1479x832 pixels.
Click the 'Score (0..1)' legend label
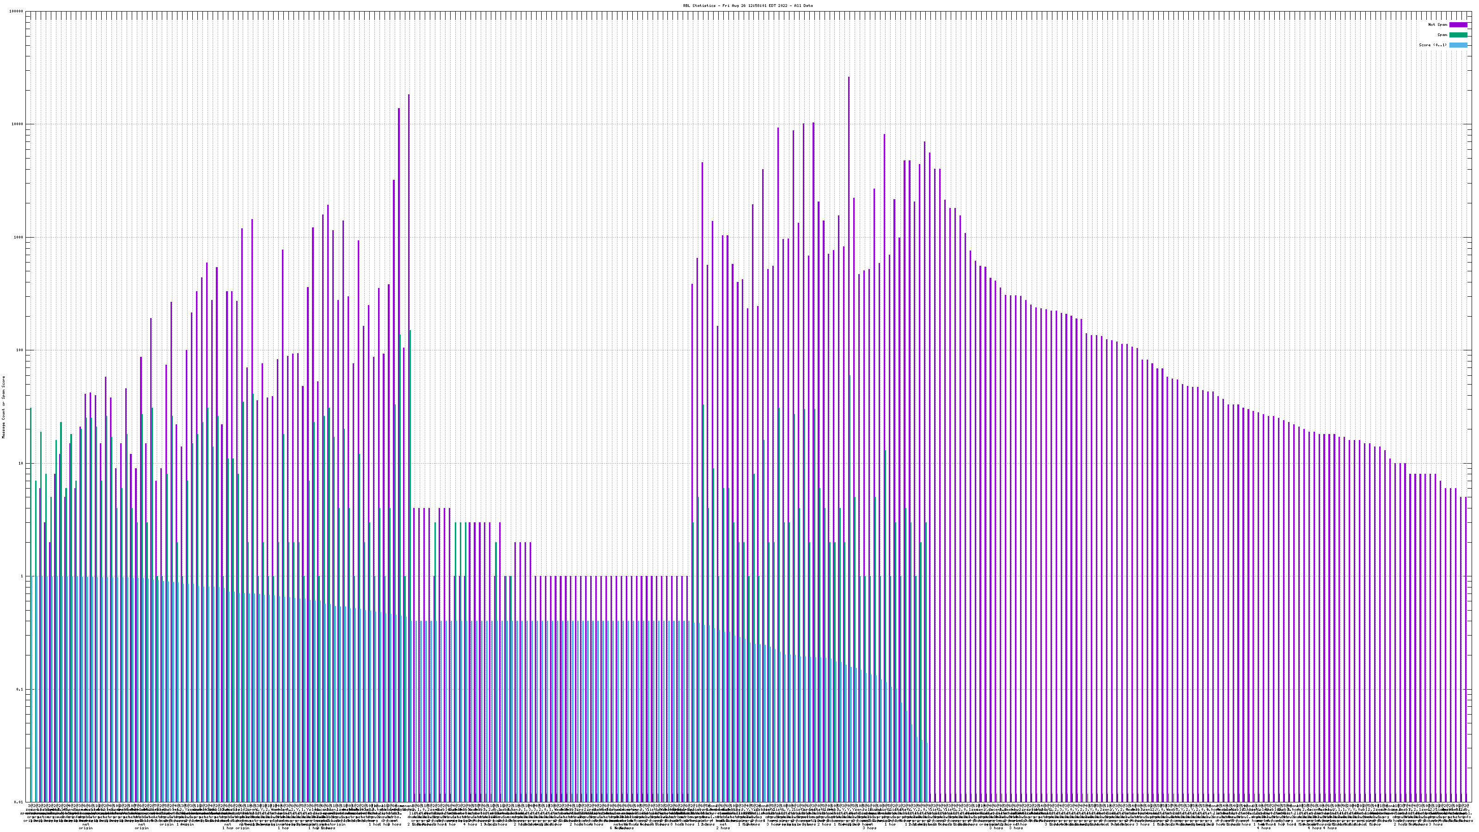tap(1432, 45)
